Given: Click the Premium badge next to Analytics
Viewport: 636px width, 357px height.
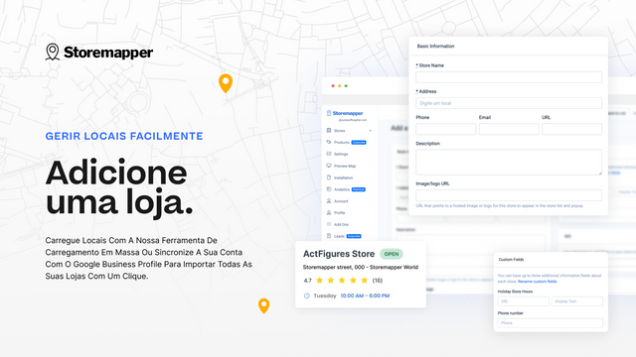Looking at the screenshot, I should [358, 189].
